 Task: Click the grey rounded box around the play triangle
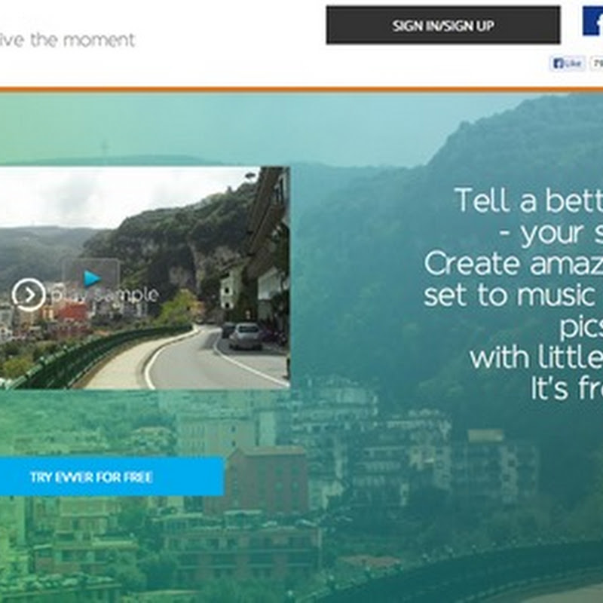(91, 273)
